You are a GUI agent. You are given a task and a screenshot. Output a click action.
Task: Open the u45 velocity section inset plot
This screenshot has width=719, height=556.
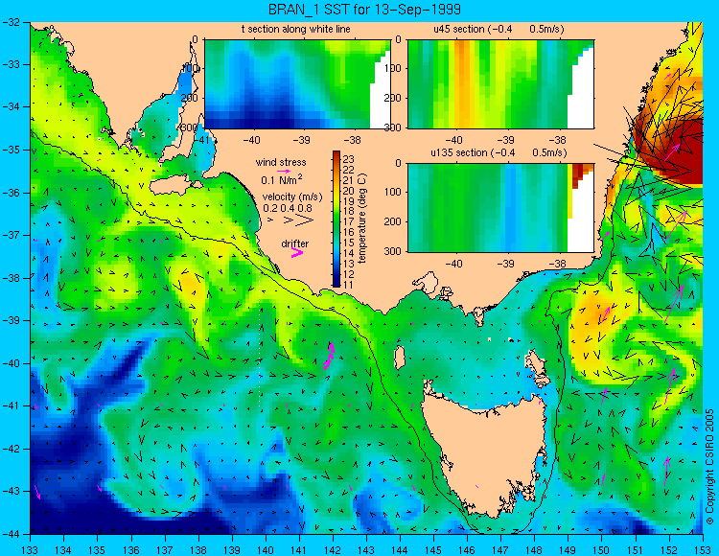(x=500, y=84)
